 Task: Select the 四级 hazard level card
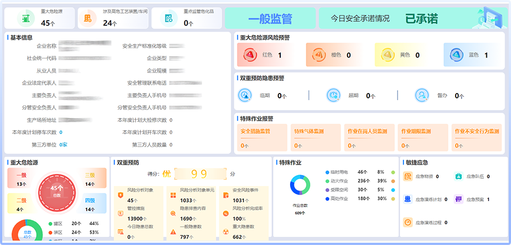click(92, 203)
